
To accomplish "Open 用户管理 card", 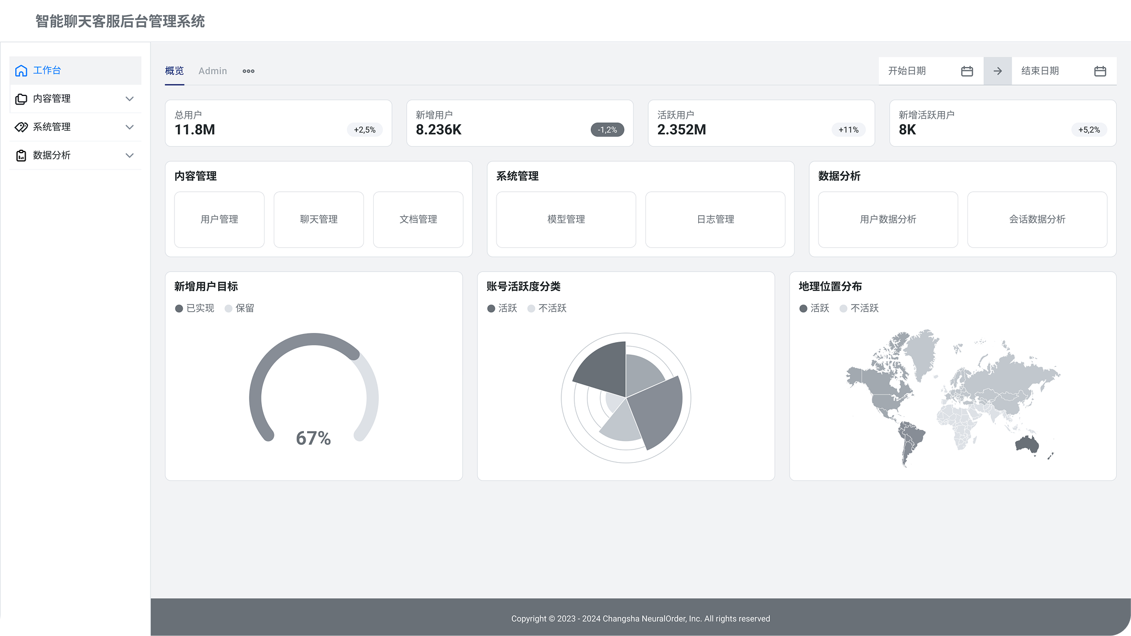I will point(219,220).
